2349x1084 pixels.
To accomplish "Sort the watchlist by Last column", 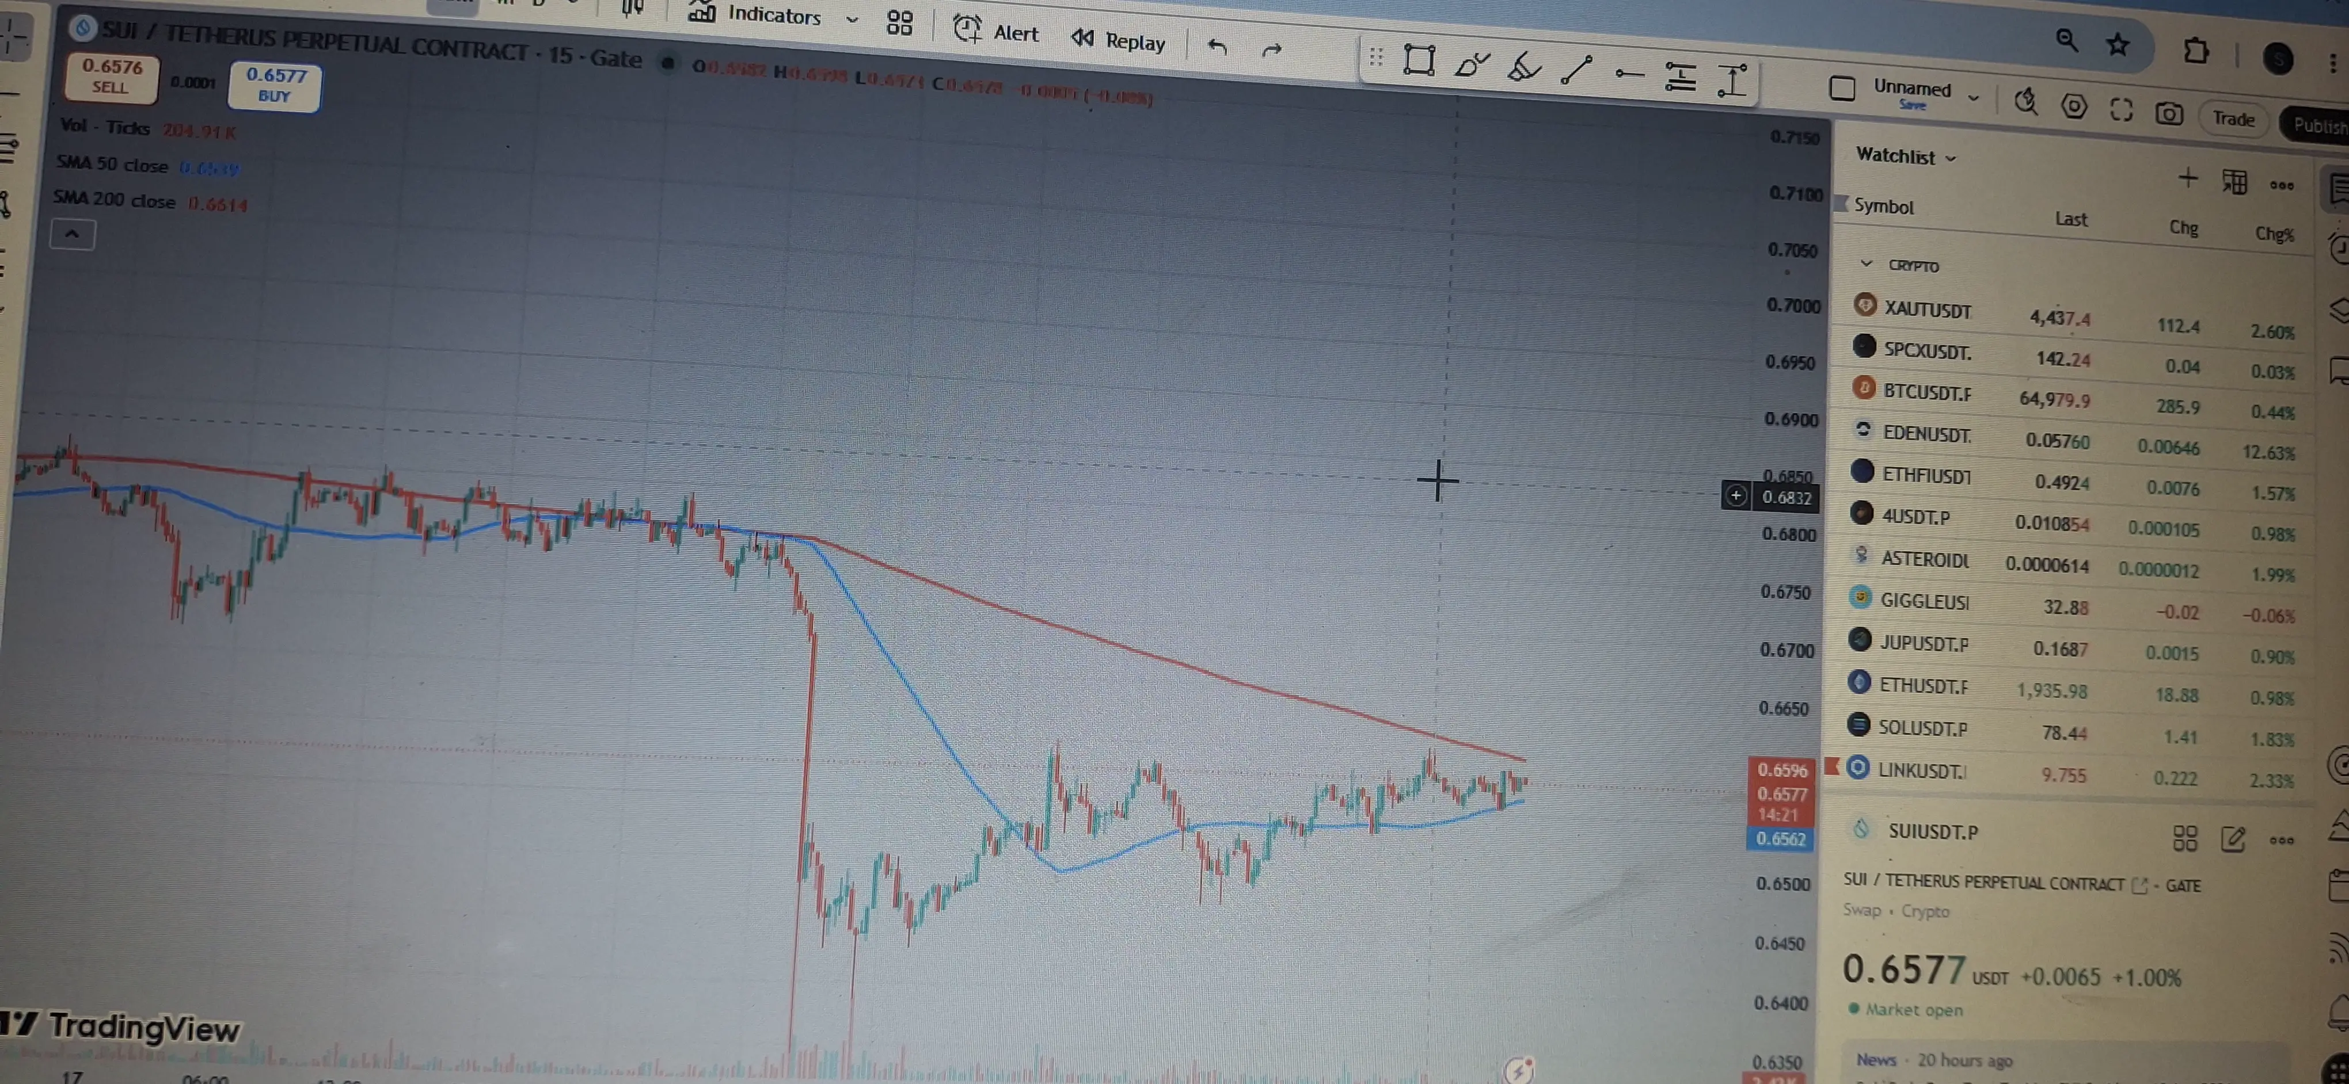I will 2071,219.
